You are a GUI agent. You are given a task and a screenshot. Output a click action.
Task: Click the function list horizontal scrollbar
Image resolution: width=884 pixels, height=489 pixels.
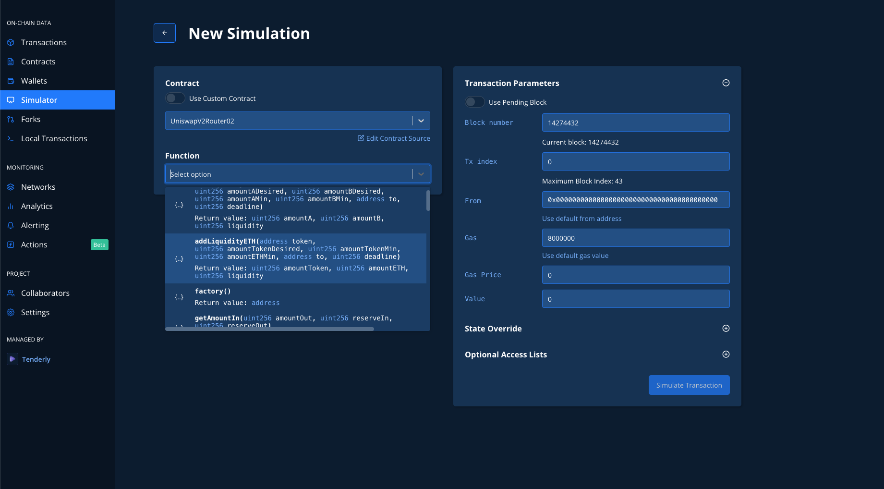[269, 329]
